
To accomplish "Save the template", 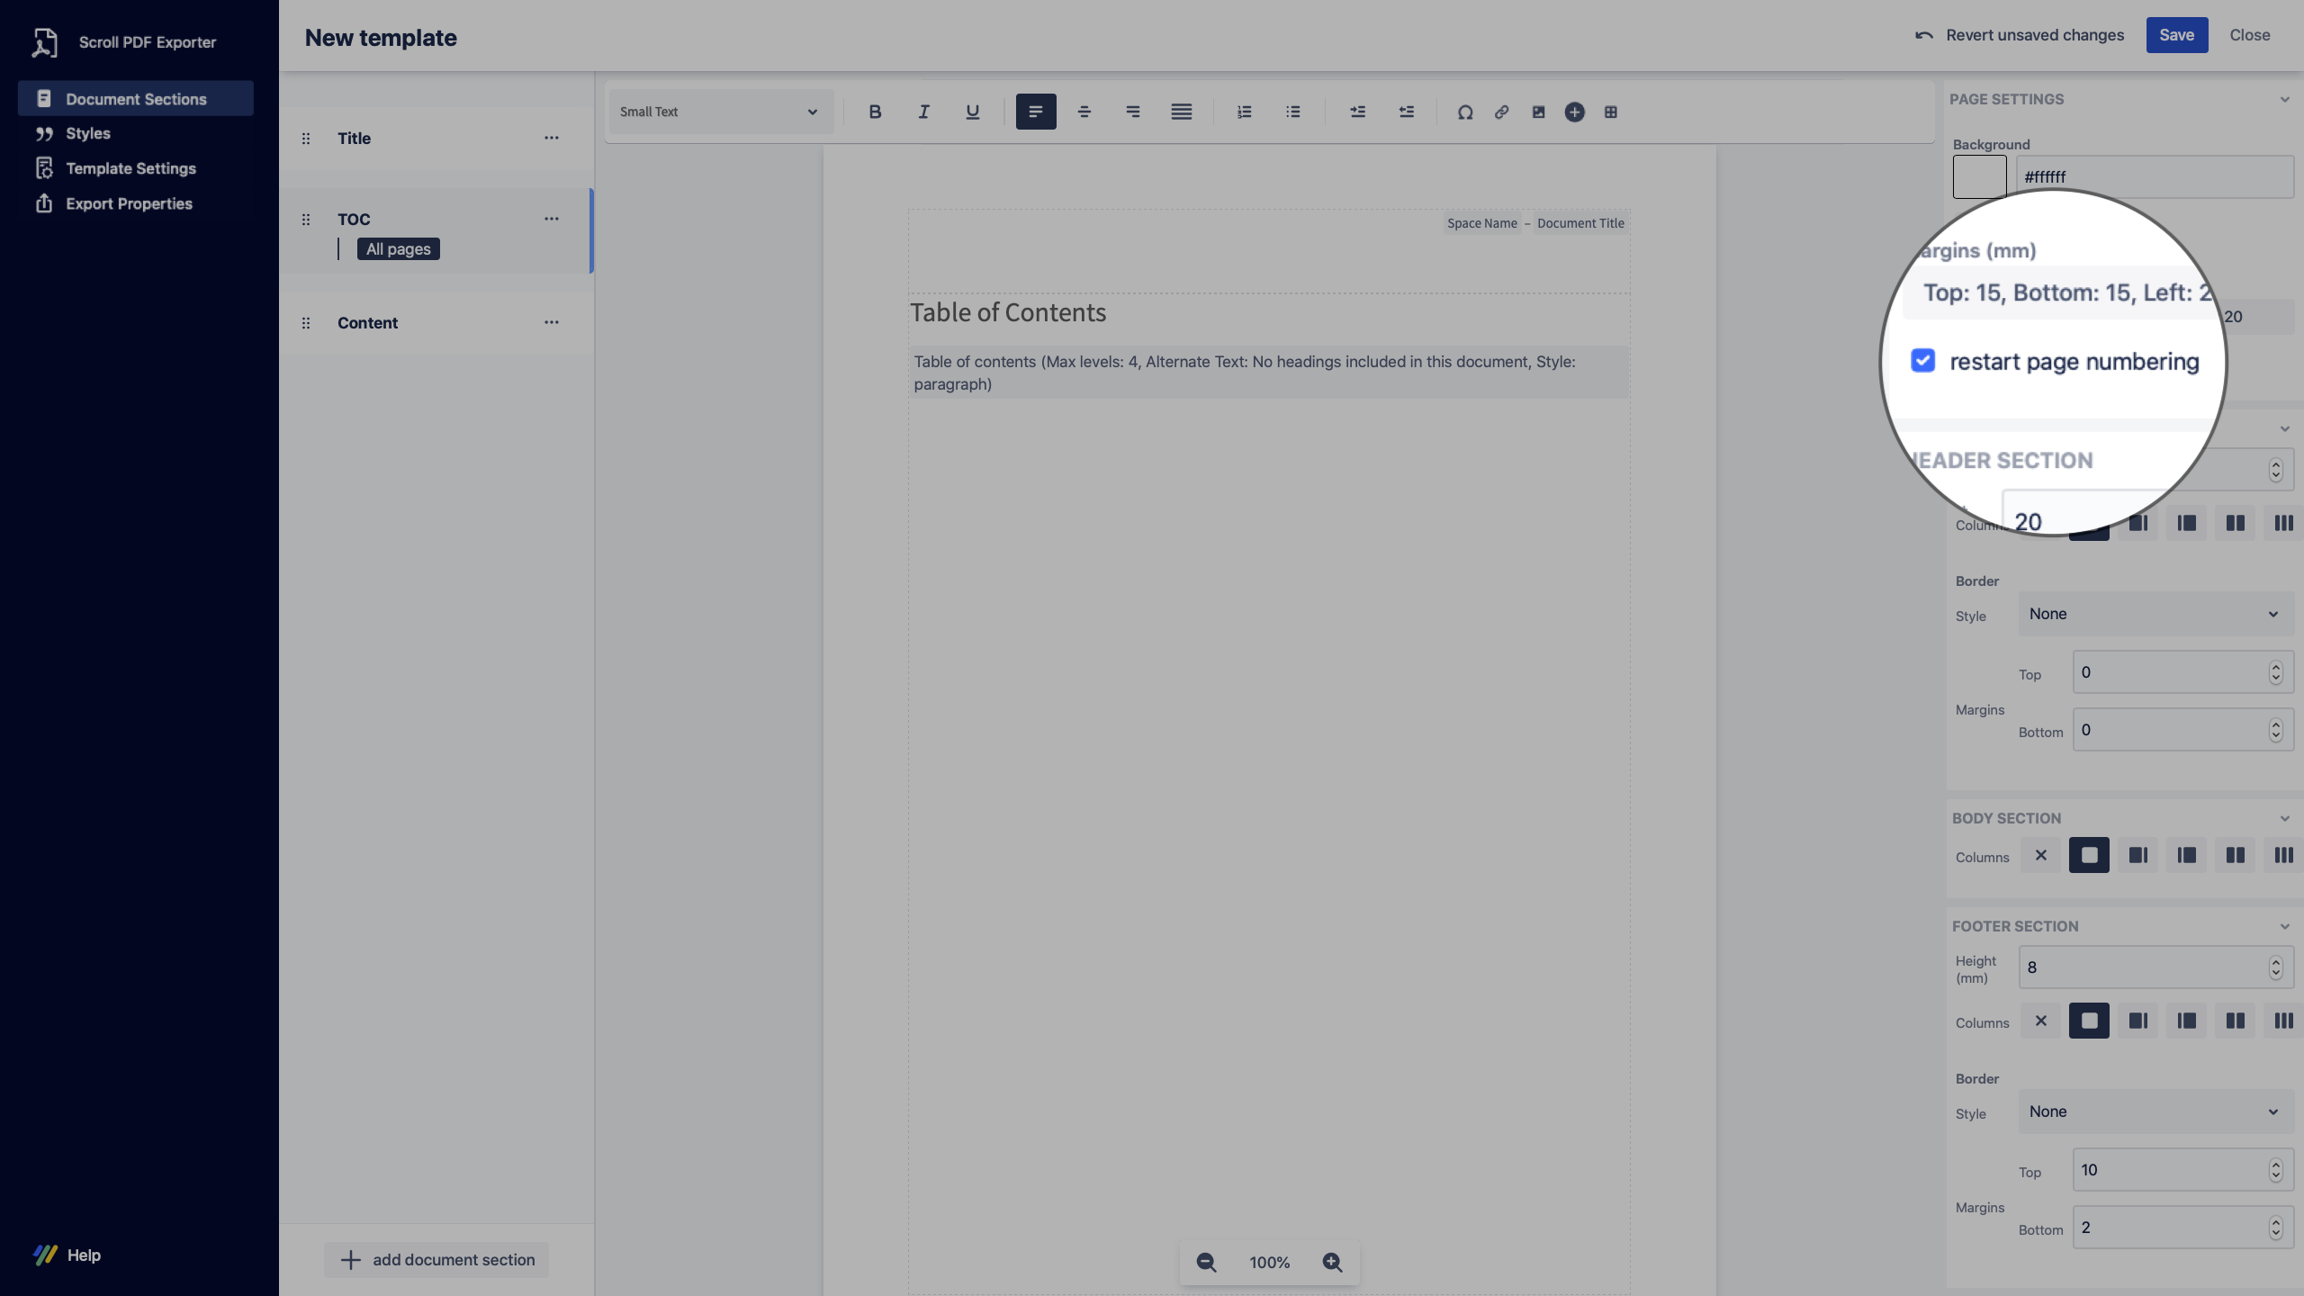I will [2176, 35].
